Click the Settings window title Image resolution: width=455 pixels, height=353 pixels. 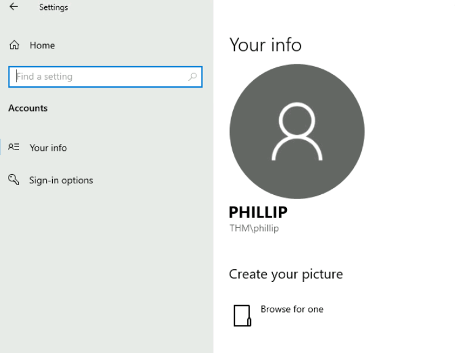pos(53,7)
